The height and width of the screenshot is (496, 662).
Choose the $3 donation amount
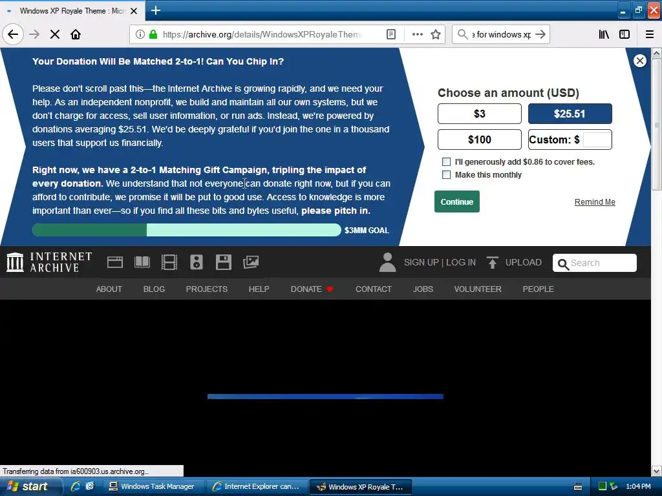[480, 114]
